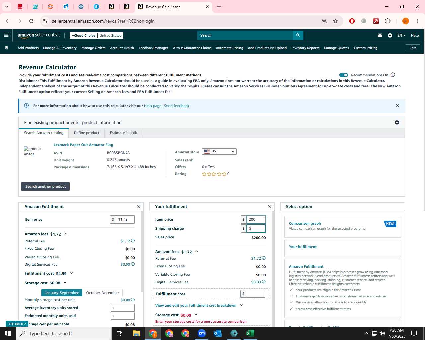This screenshot has height=340, width=425.
Task: Open Lexmark Paper Out Actuator Flag link
Action: [83, 145]
